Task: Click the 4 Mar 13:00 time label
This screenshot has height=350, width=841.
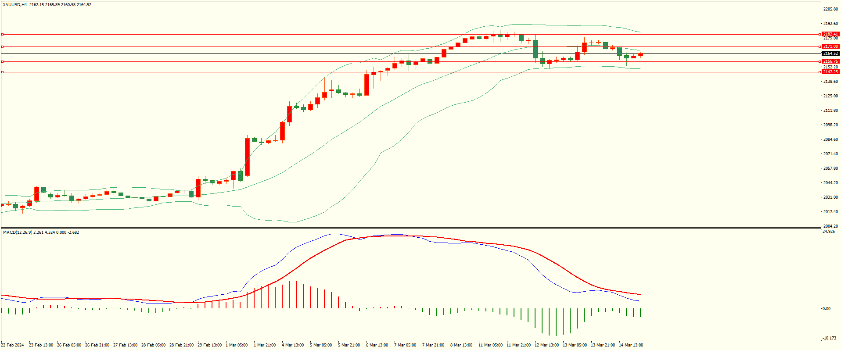Action: pos(293,345)
